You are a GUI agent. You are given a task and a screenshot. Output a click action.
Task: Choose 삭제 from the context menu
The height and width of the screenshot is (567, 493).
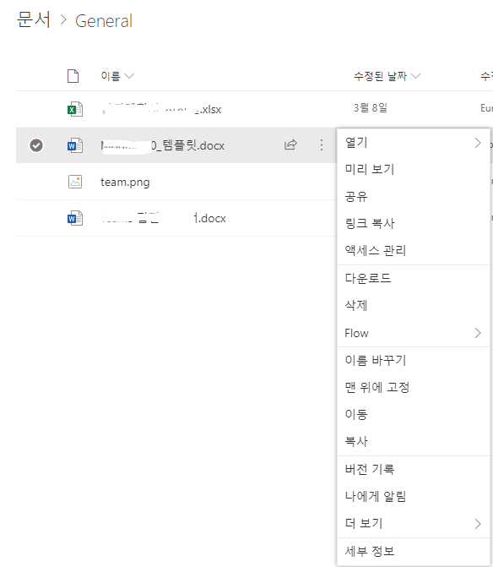coord(414,306)
